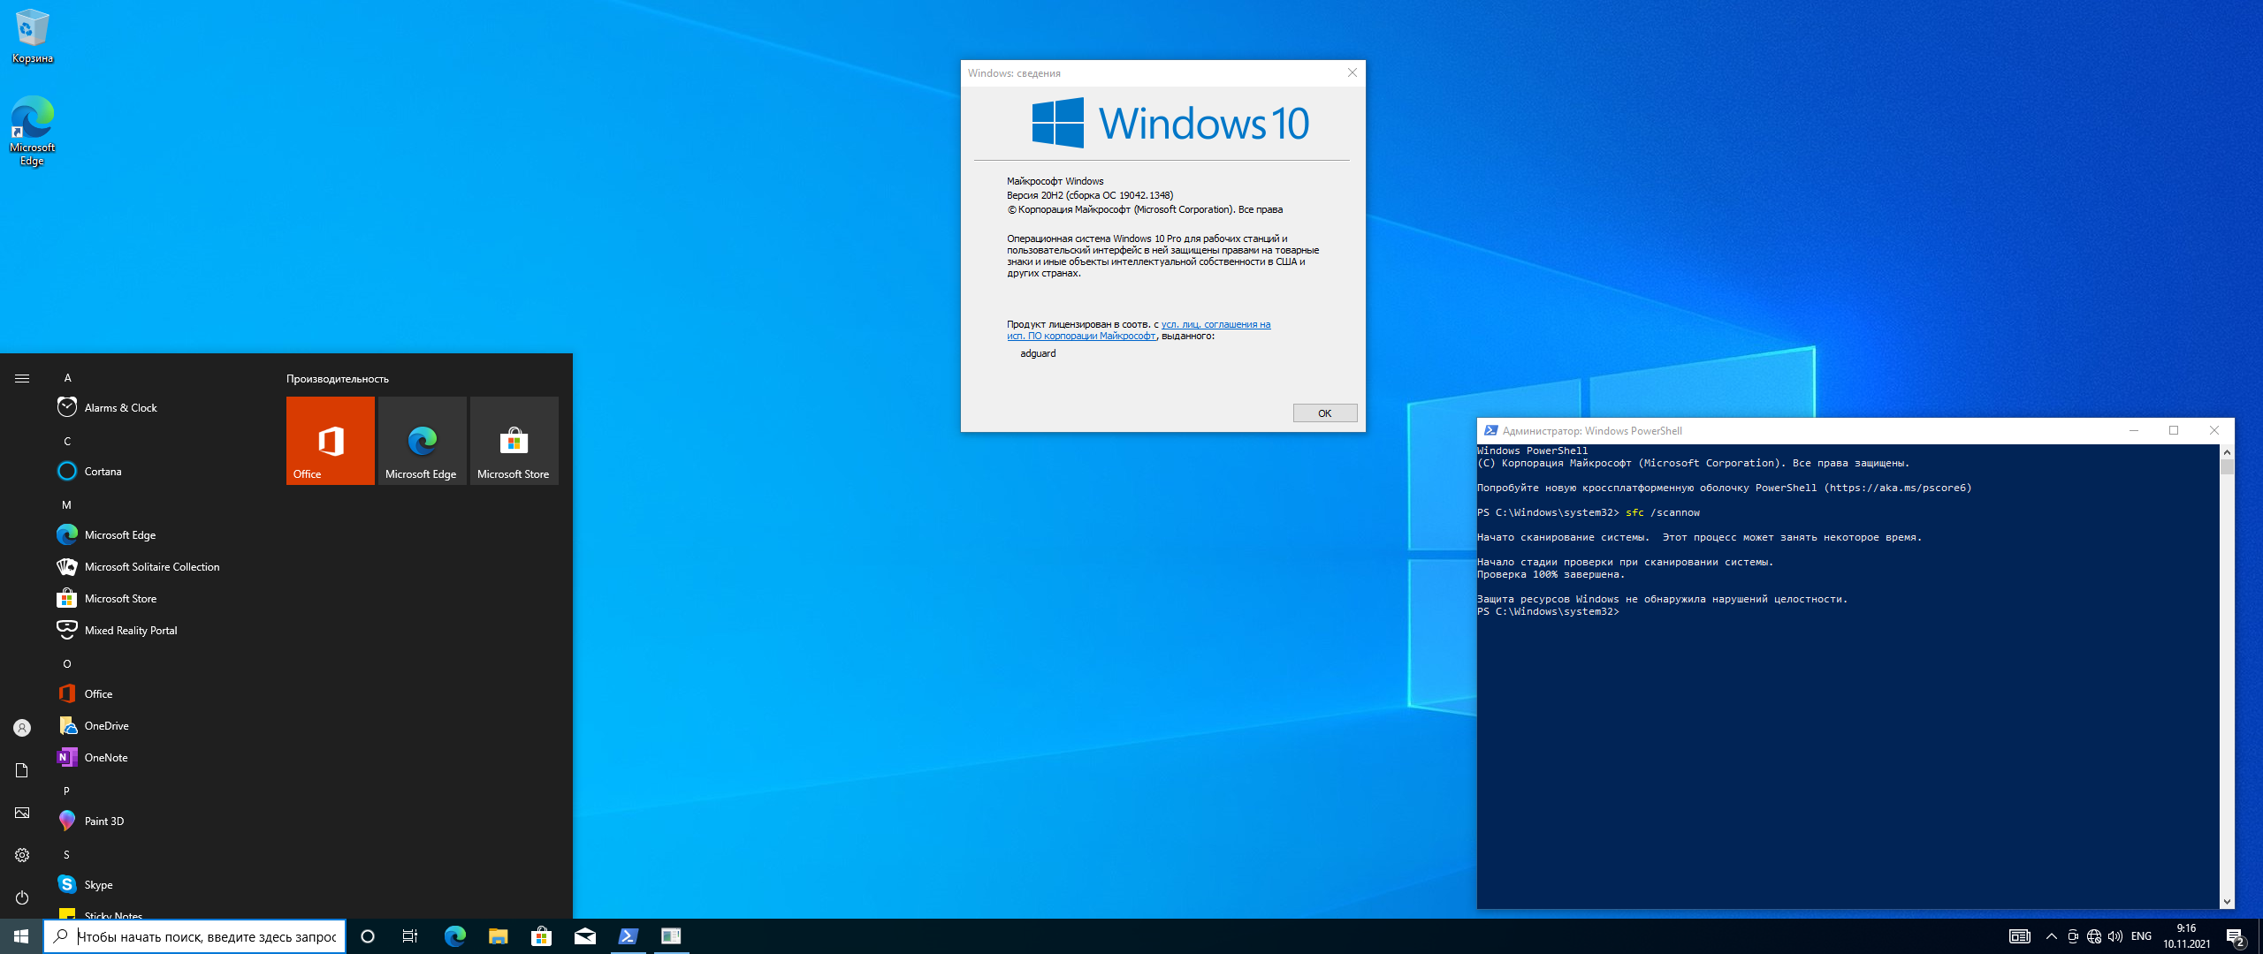Viewport: 2263px width, 954px height.
Task: Select letter header P in the app list
Action: 66,791
